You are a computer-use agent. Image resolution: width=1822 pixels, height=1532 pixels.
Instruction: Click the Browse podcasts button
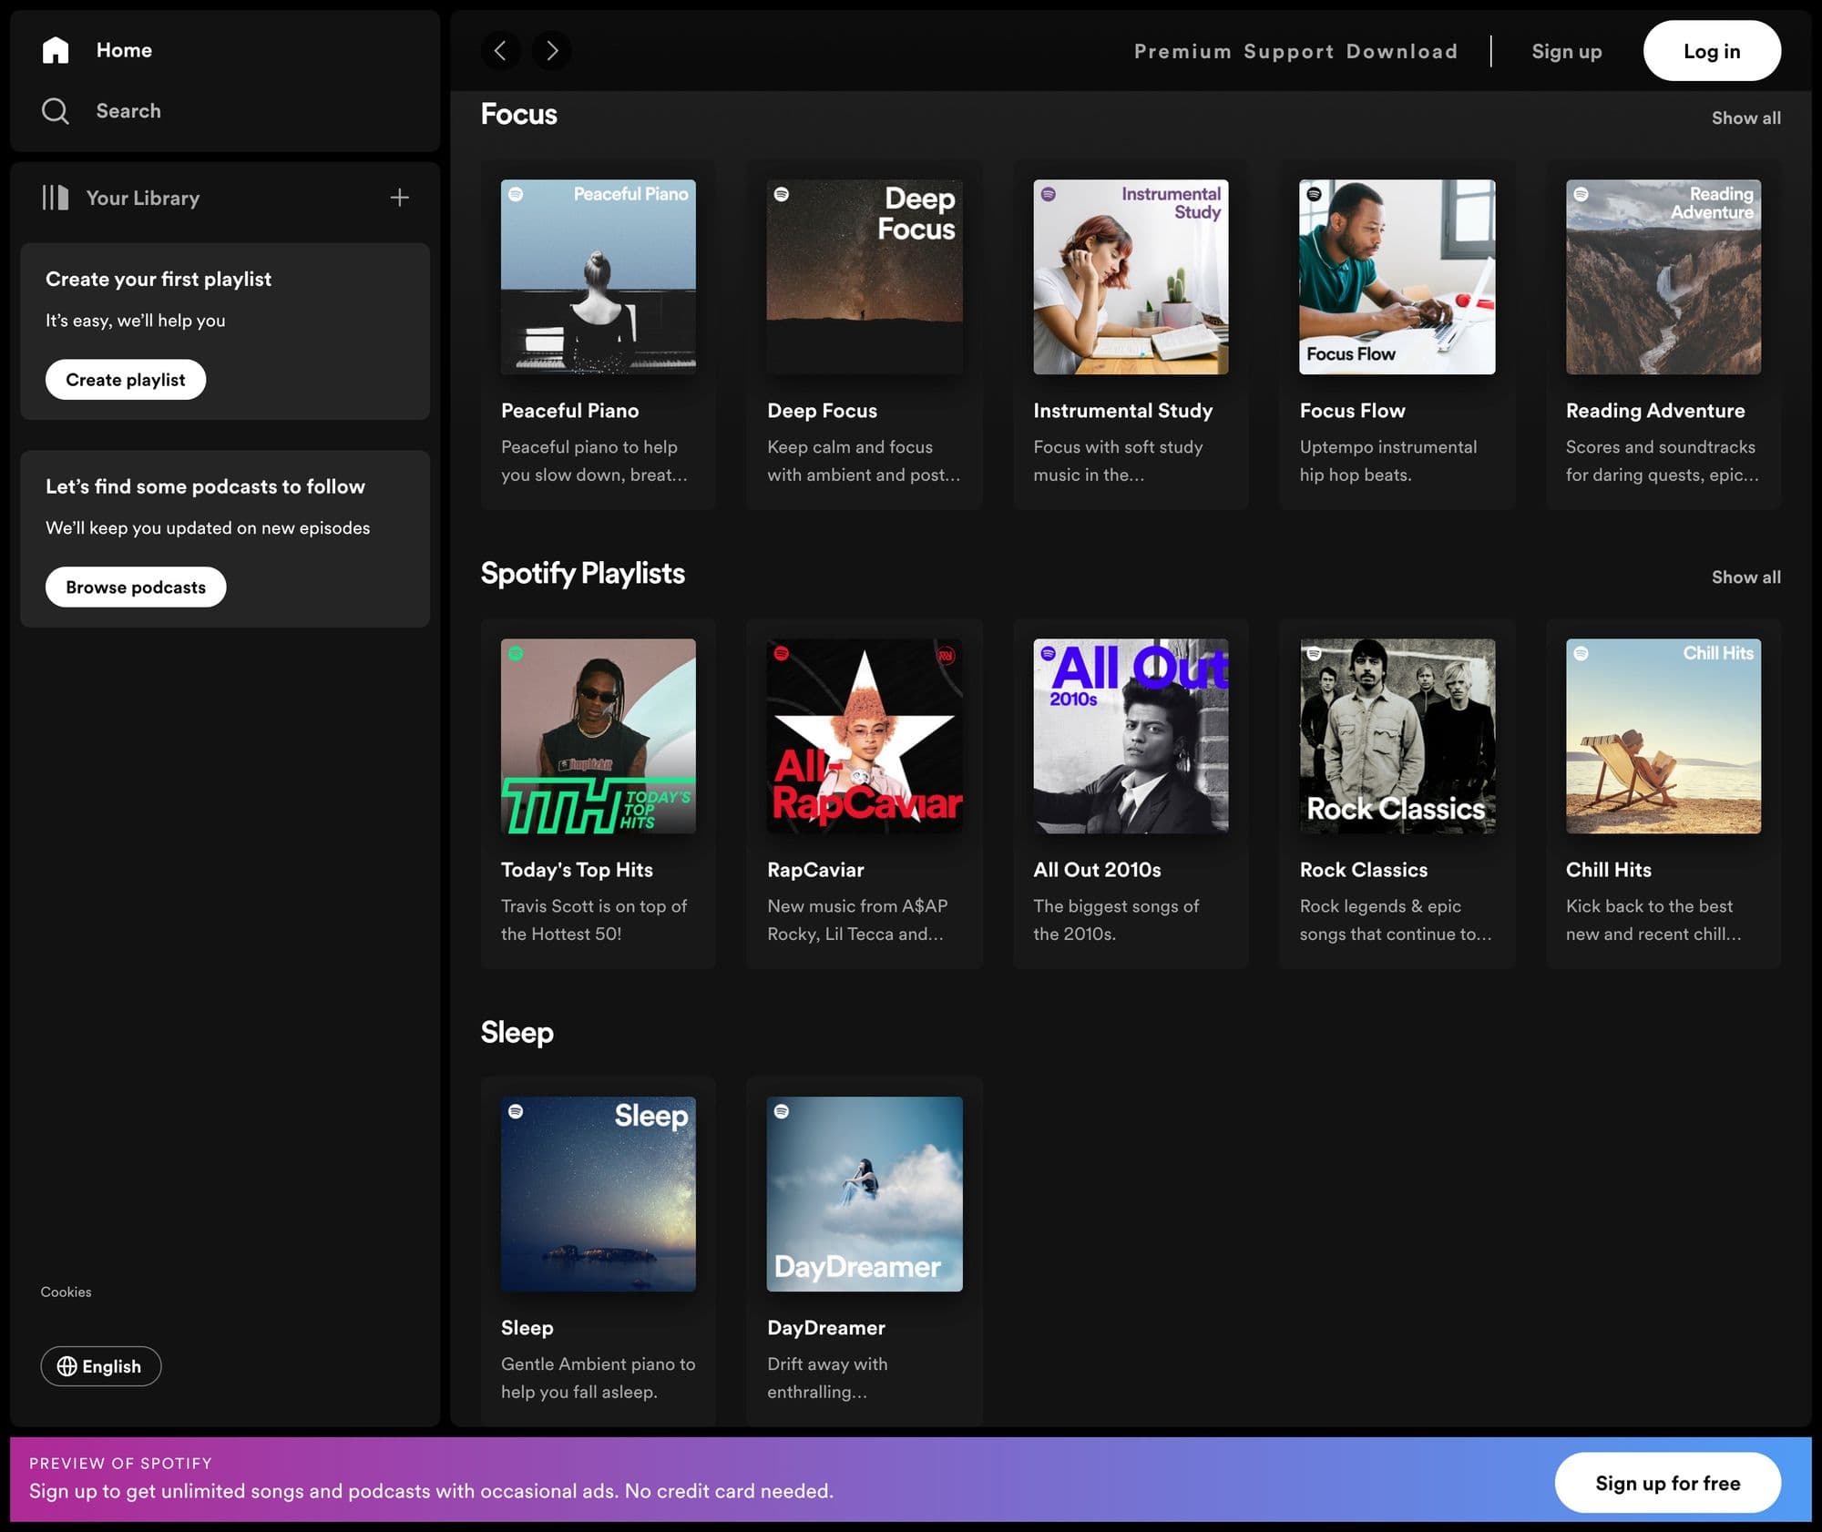click(136, 587)
